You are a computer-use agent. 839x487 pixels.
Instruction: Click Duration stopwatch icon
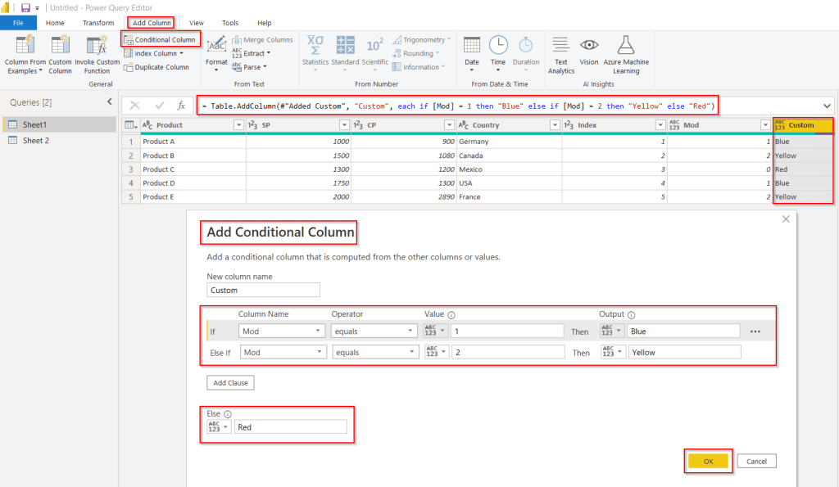(x=526, y=45)
